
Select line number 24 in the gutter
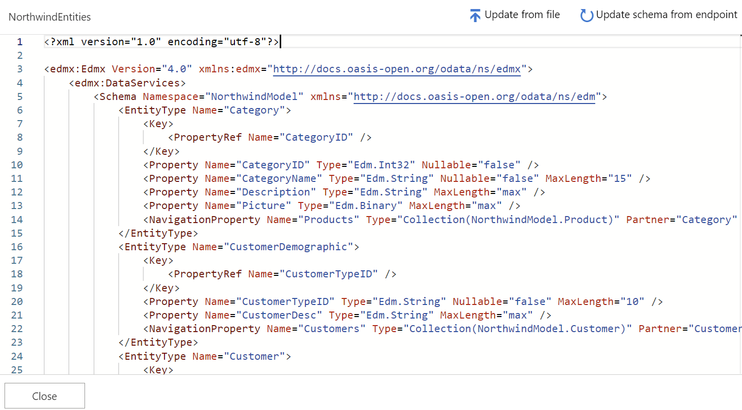click(17, 356)
